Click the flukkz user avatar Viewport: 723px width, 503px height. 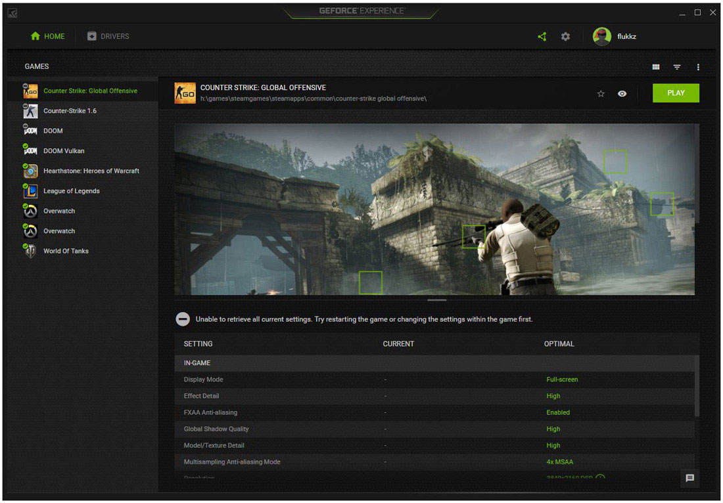pos(601,37)
